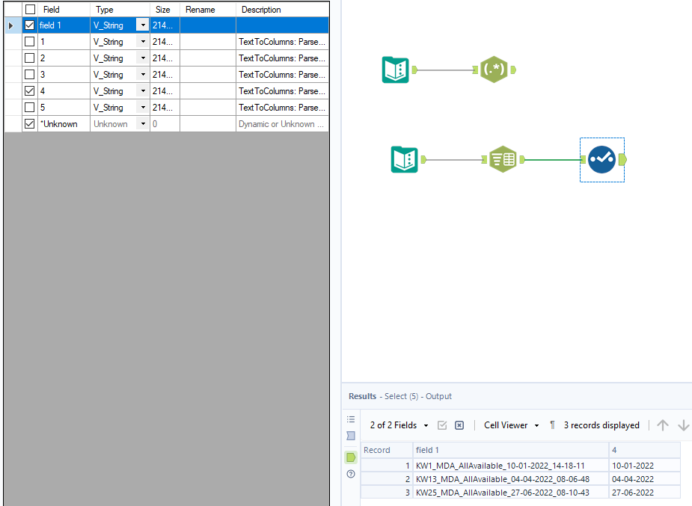This screenshot has height=506, width=692.
Task: Open the RegEx tool in the workflow
Action: [496, 68]
